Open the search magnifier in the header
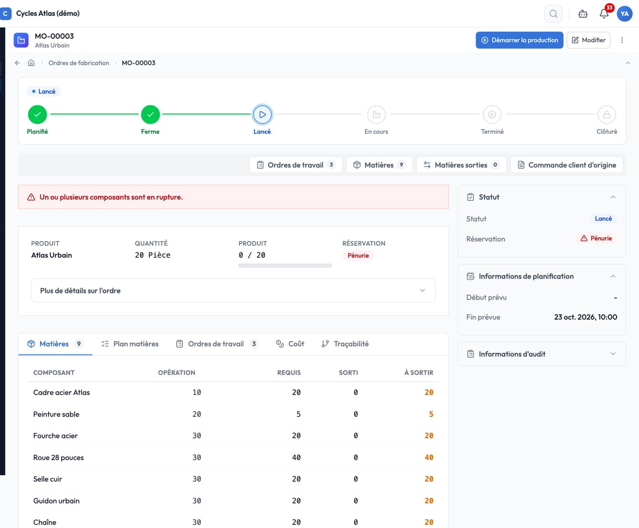This screenshot has width=639, height=528. [x=553, y=14]
